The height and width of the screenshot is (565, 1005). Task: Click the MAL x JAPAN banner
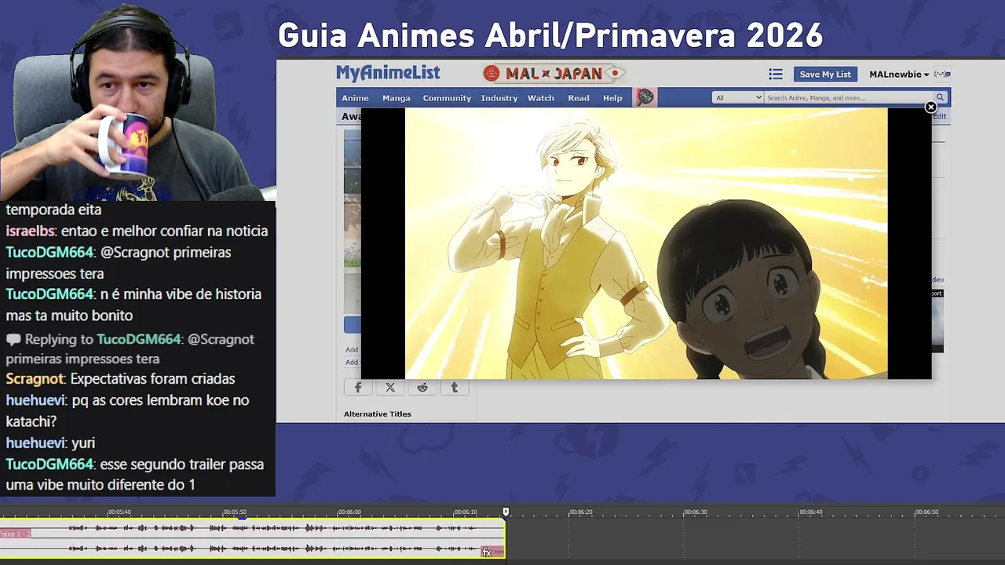554,74
